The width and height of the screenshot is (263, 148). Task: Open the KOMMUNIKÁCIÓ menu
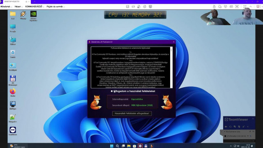[35, 7]
